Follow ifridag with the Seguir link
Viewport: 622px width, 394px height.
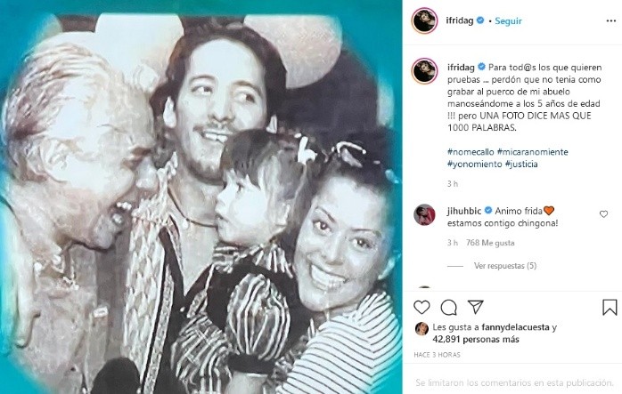pos(508,21)
